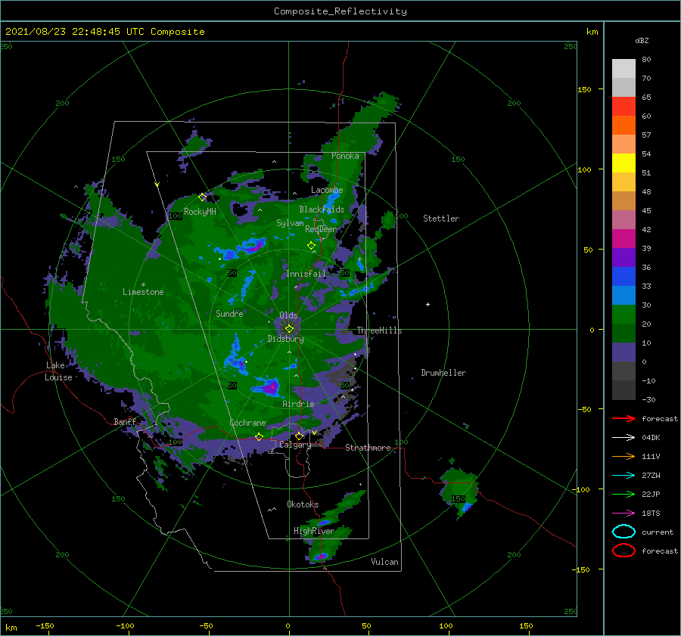Select the deep orange dBZ scale swatch
This screenshot has height=636, width=681.
[x=623, y=125]
